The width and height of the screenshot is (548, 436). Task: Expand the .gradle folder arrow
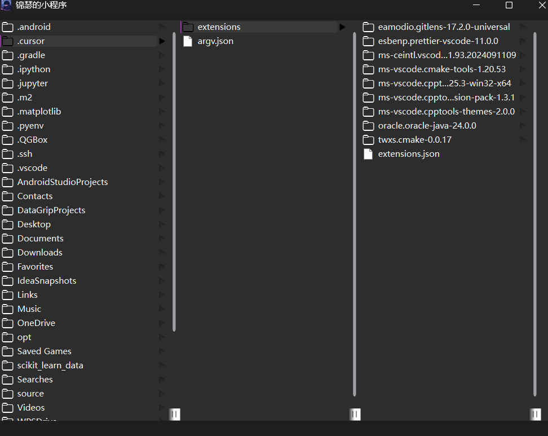[x=162, y=55]
